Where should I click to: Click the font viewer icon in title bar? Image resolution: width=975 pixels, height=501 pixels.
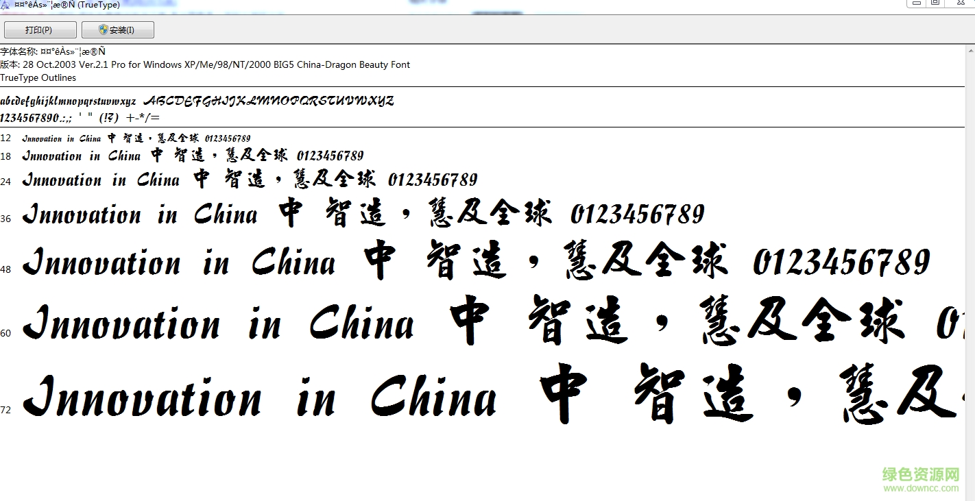[5, 4]
